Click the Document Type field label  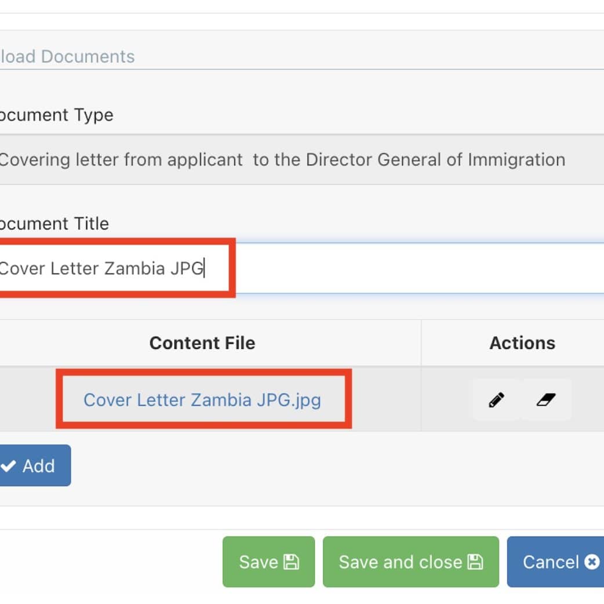tap(56, 115)
